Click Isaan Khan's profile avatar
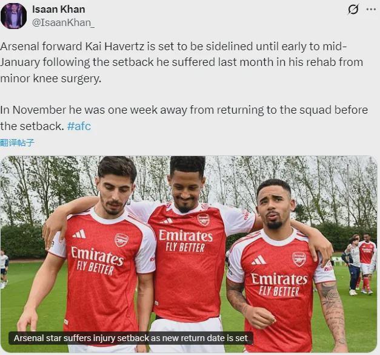 pyautogui.click(x=13, y=16)
